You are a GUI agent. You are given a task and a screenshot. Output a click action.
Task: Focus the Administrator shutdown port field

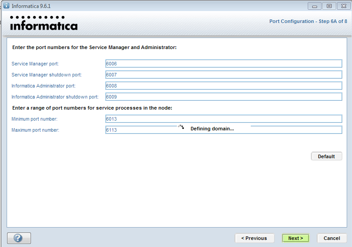[x=224, y=97]
